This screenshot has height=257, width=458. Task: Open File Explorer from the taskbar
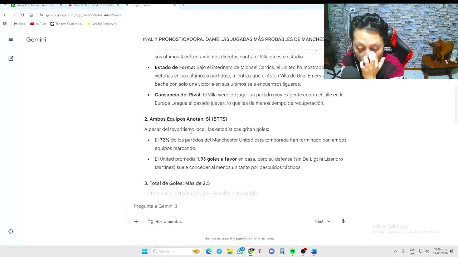[230, 251]
